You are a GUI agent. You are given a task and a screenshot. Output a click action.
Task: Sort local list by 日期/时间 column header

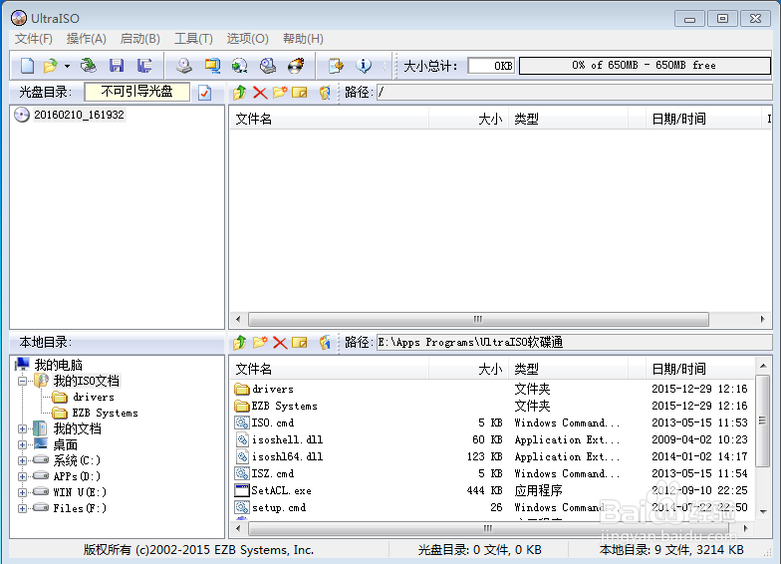699,369
